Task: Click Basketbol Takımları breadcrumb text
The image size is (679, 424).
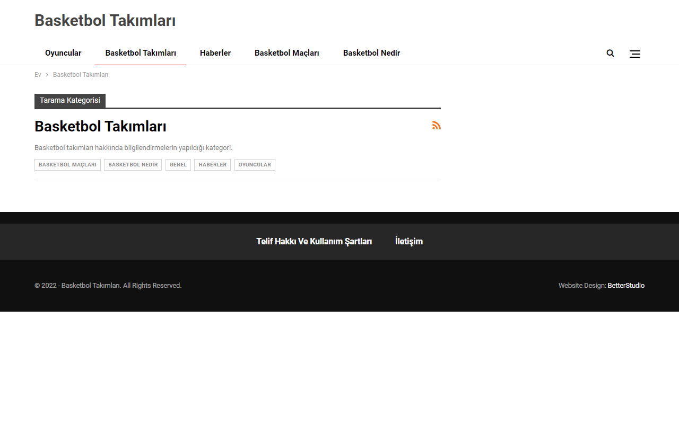Action: [x=81, y=75]
